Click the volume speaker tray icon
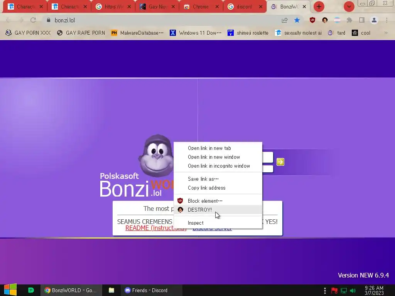The width and height of the screenshot is (395, 296). pos(353,291)
